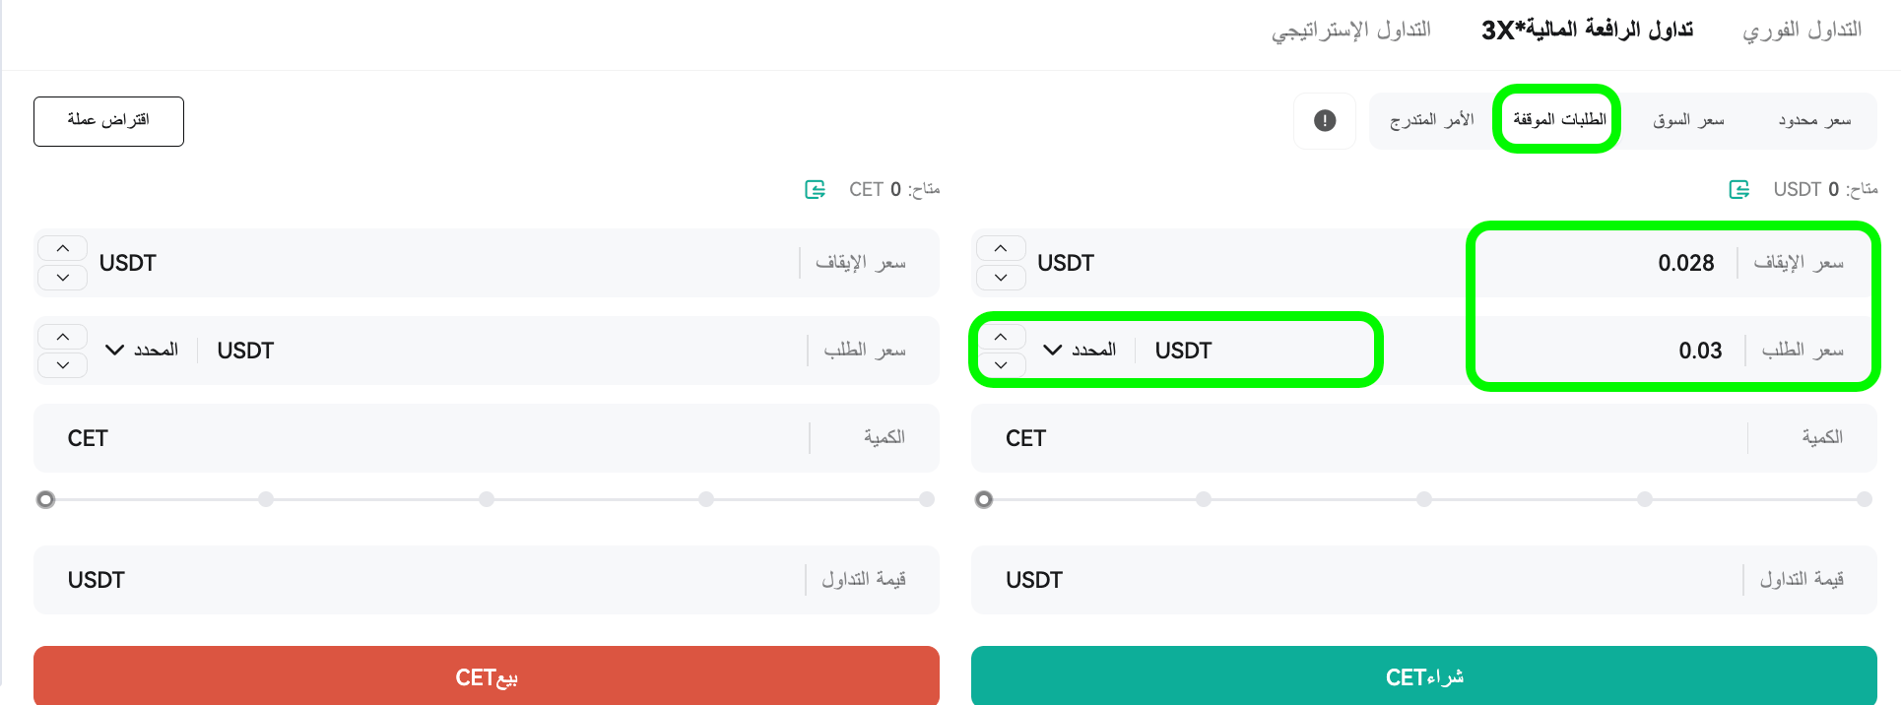Click the sell-side الكمية CET quantity field
This screenshot has height=705, width=1901.
point(487,438)
